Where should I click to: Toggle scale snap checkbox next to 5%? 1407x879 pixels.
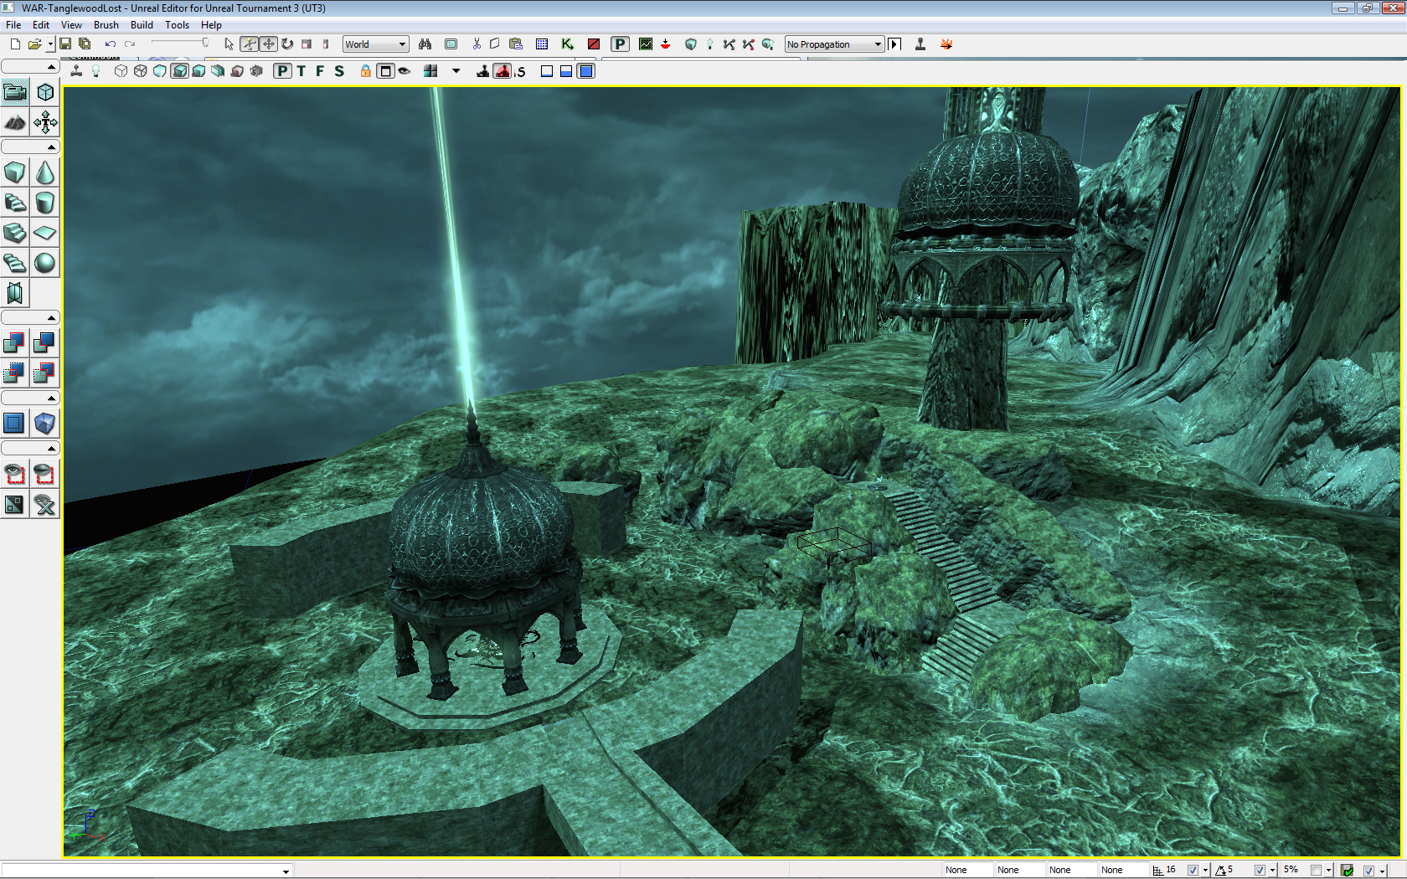click(1316, 870)
